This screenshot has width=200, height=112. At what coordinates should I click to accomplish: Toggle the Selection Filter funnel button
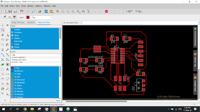point(14,17)
